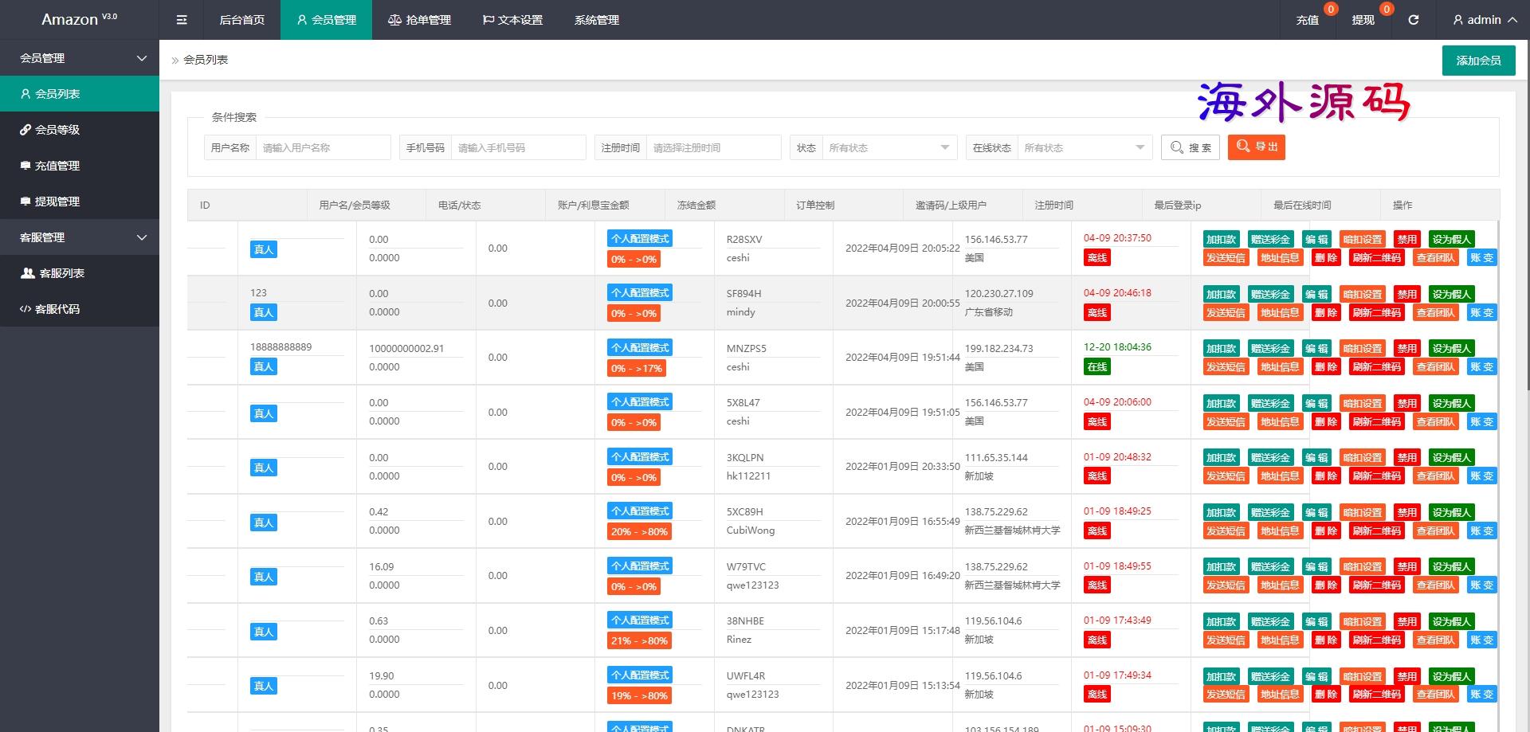
Task: Open 提现 notifications in top bar
Action: [x=1363, y=20]
